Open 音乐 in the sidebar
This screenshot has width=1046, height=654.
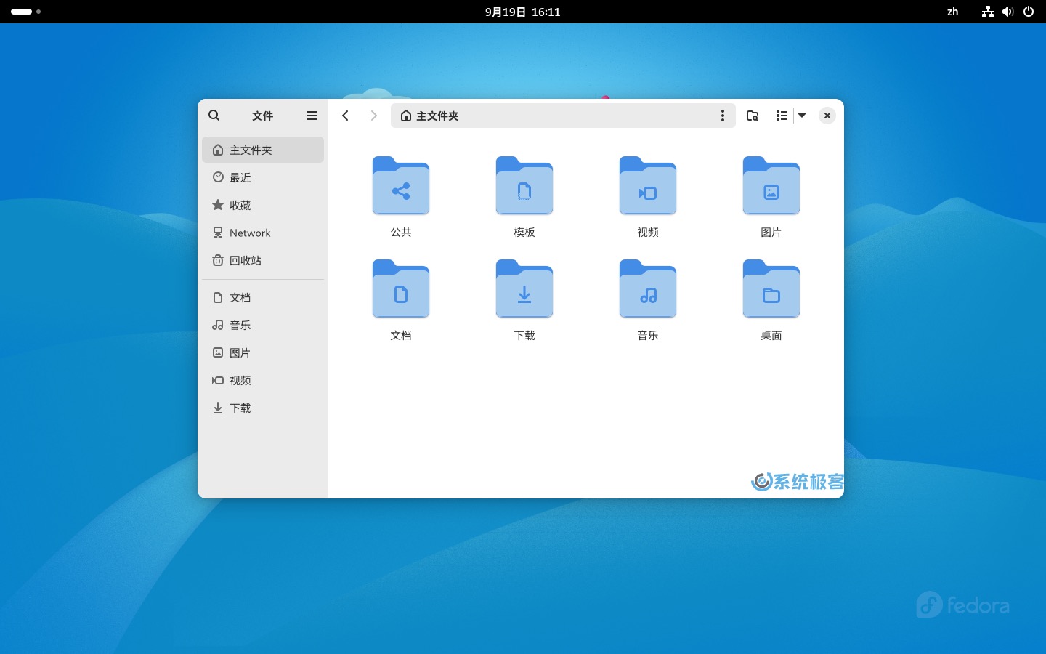pos(263,325)
